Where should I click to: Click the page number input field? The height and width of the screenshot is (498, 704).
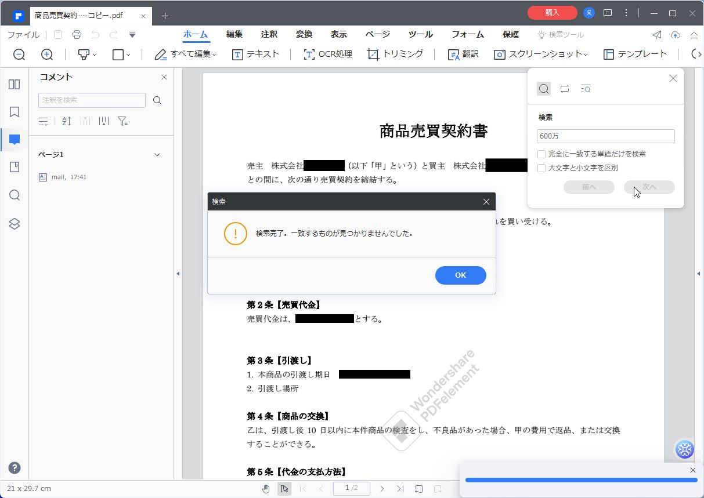351,489
